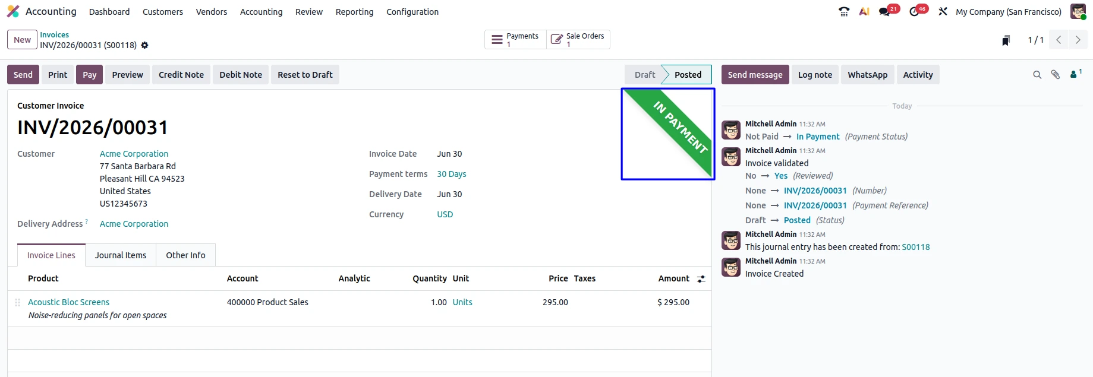Click the line amount $ 295.00
This screenshot has height=377, width=1093.
point(673,302)
